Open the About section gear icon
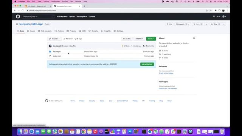The height and width of the screenshot is (136, 242). click(194, 38)
